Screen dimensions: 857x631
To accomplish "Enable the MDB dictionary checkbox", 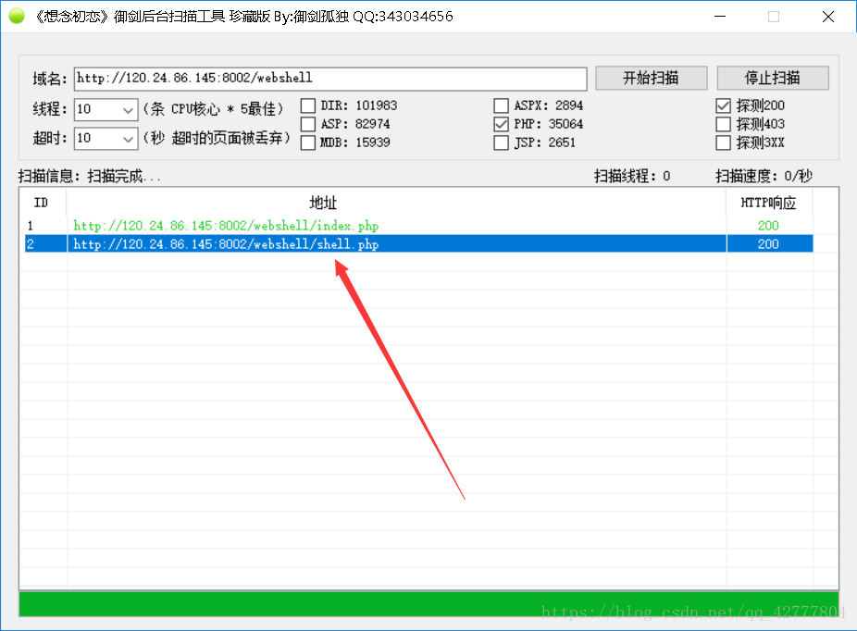I will tap(308, 142).
